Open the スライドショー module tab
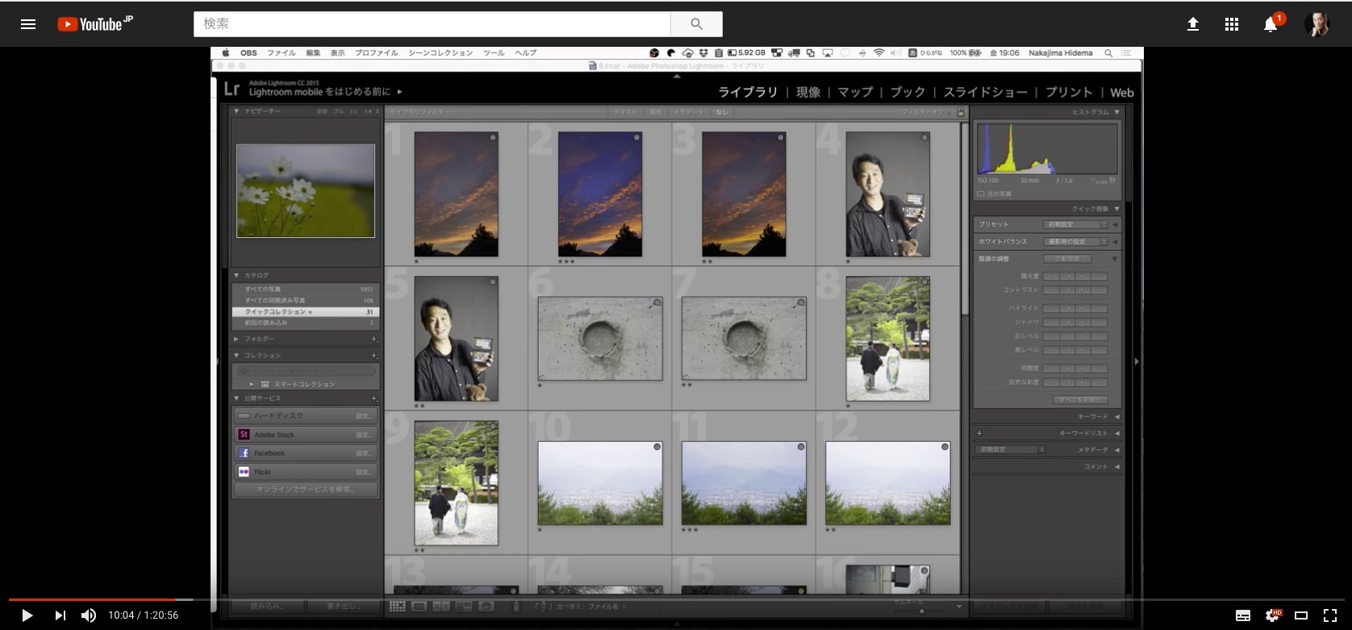The width and height of the screenshot is (1352, 630). click(985, 92)
